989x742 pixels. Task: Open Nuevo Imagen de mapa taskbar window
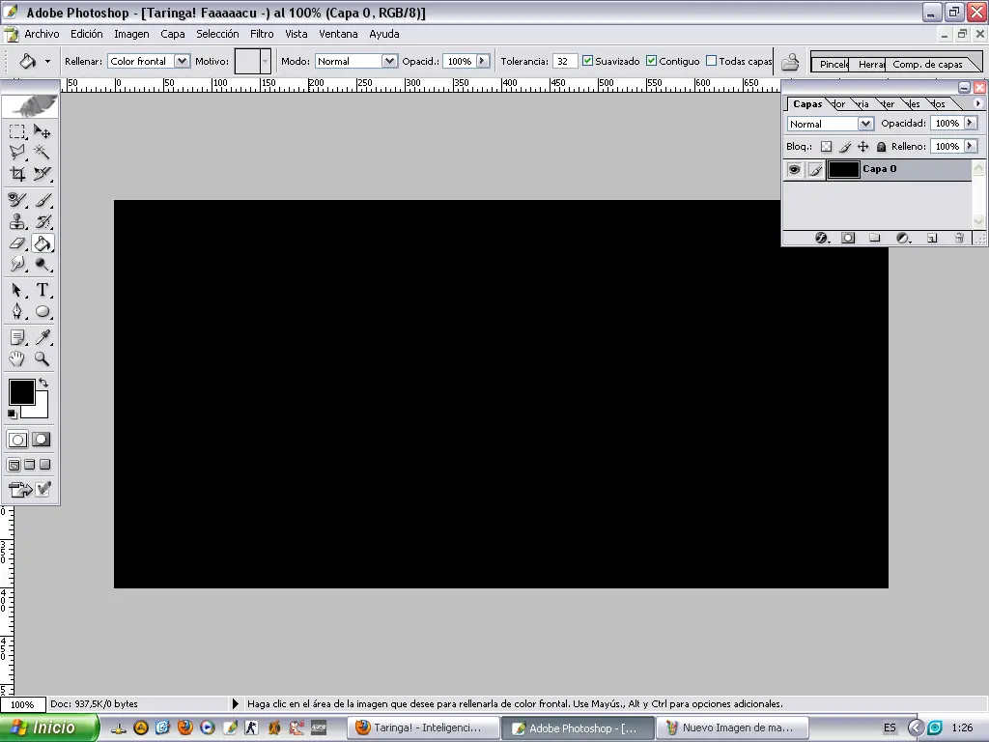(x=733, y=728)
